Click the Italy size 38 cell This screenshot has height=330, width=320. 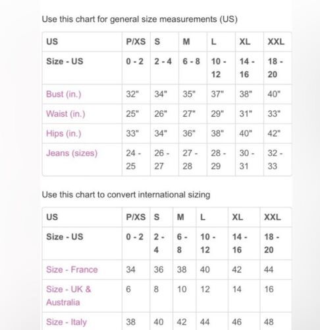130,322
